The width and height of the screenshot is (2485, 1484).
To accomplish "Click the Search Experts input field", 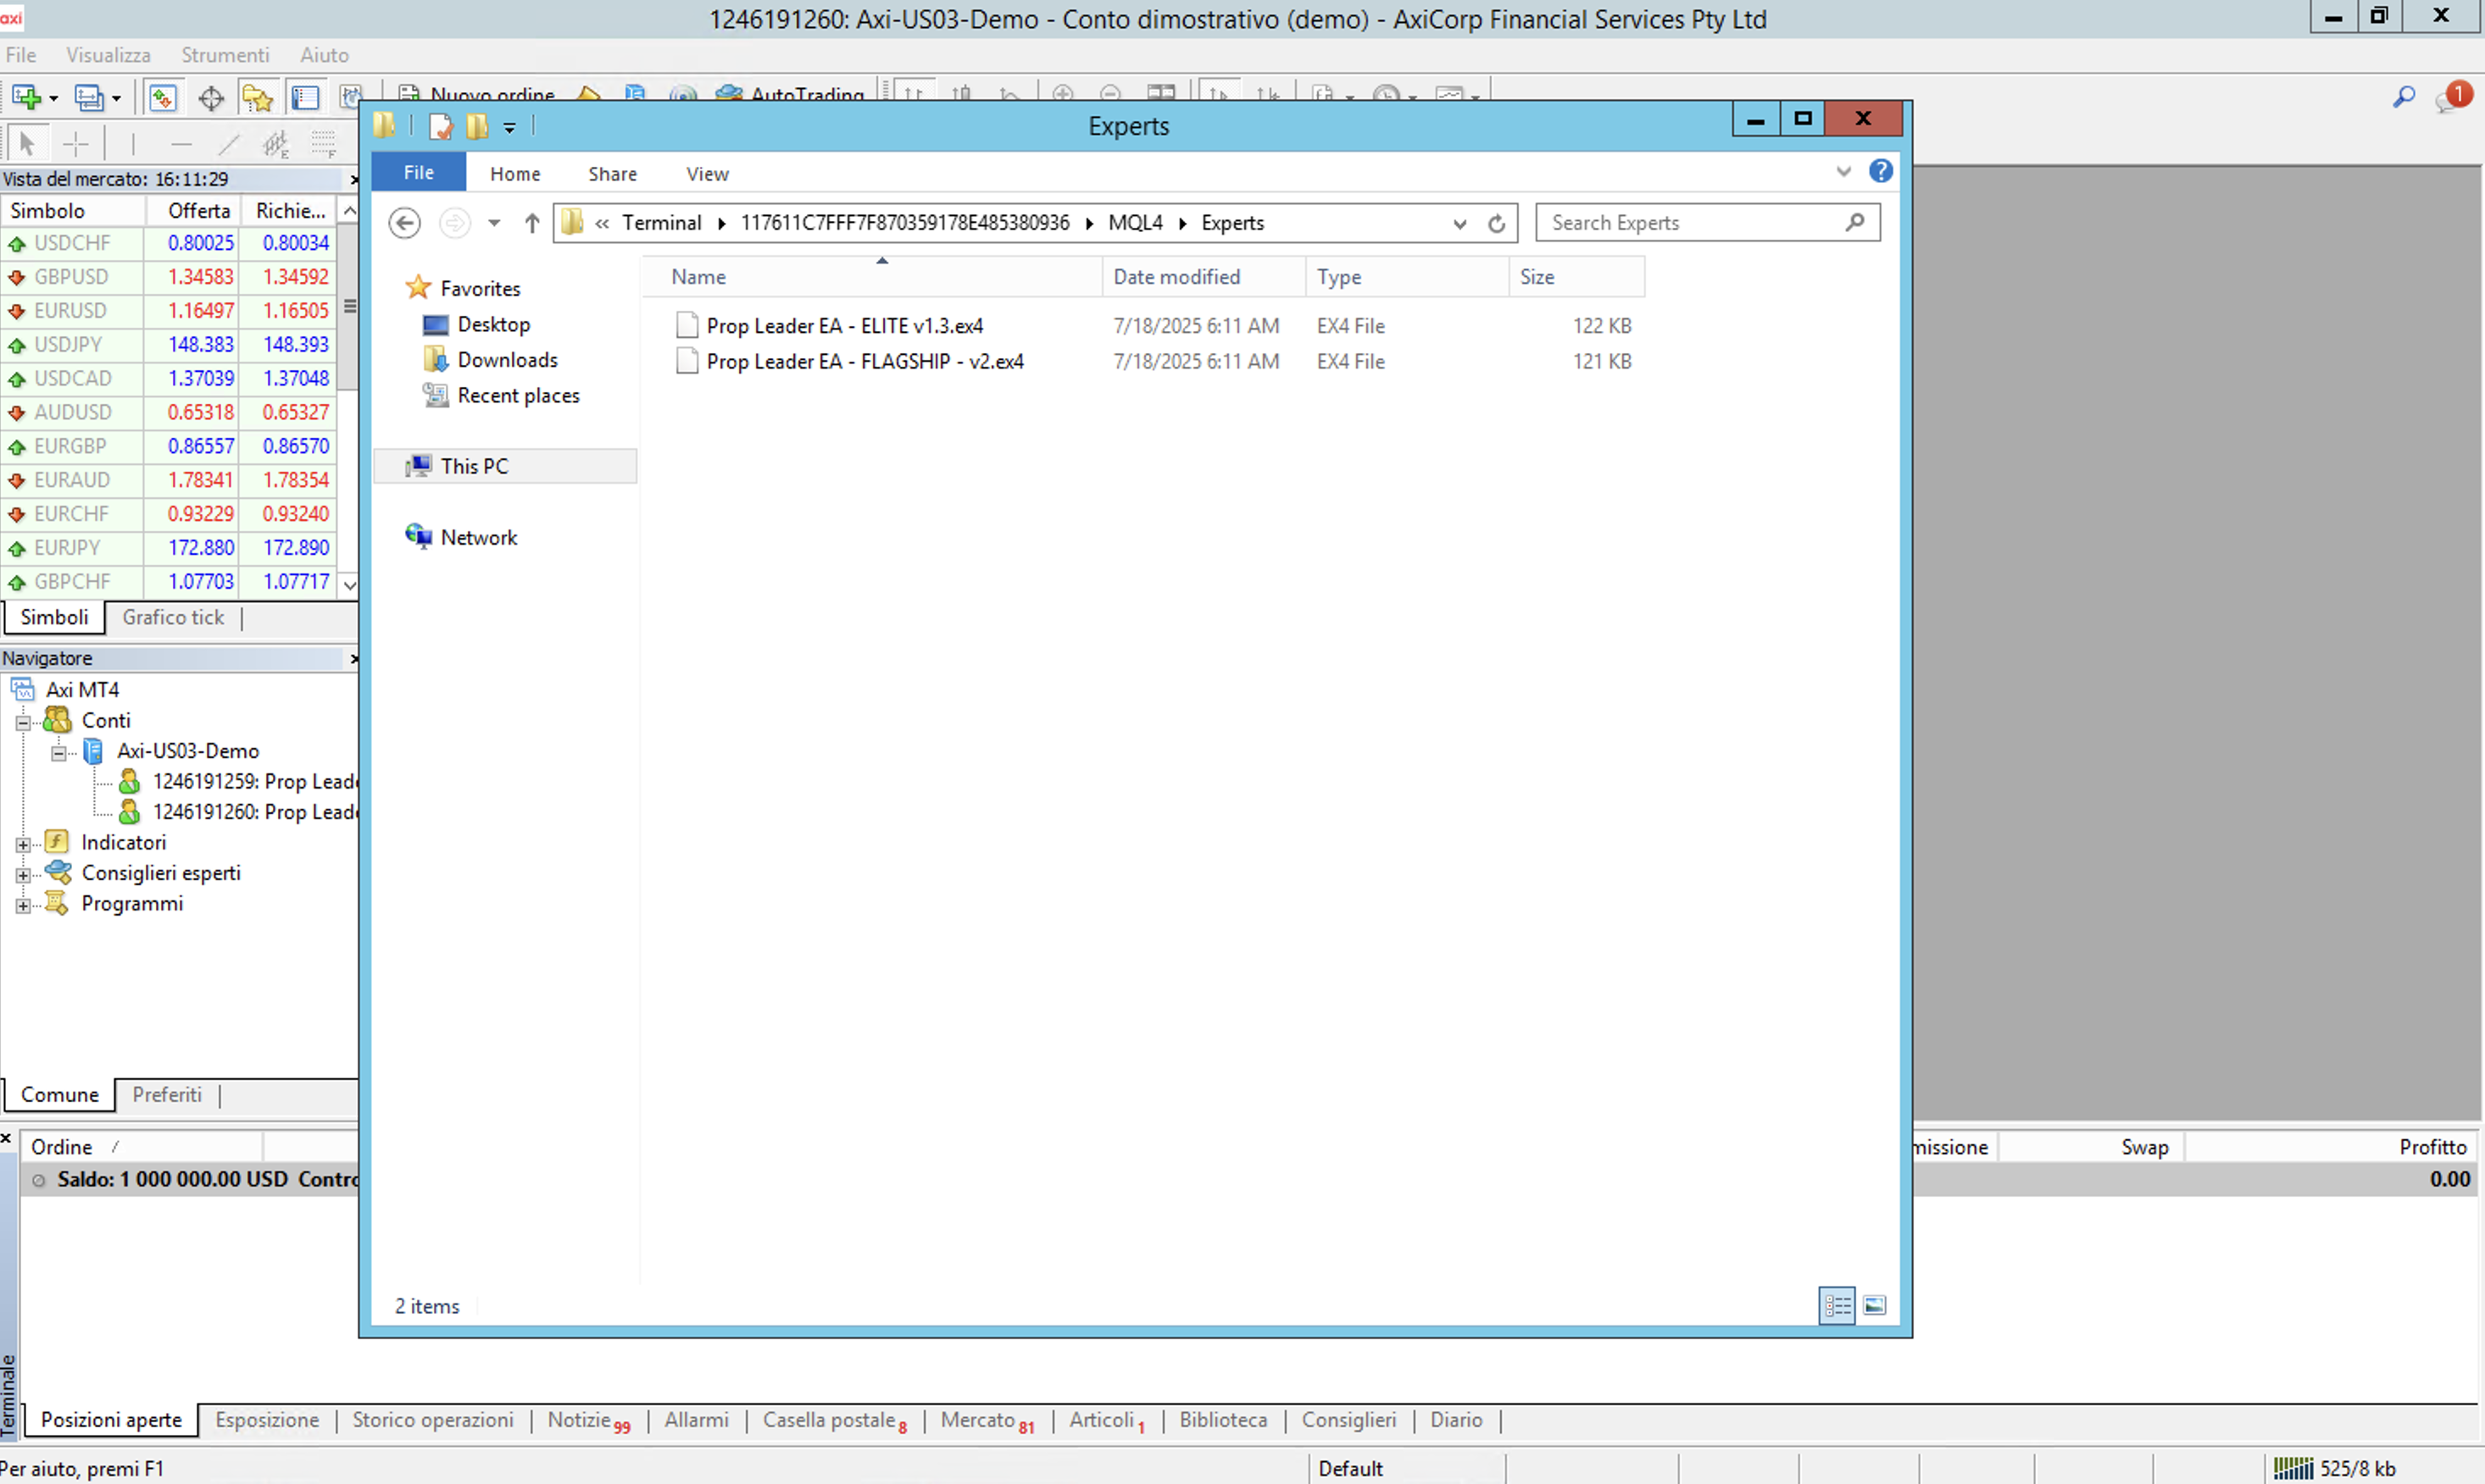I will click(x=1691, y=222).
